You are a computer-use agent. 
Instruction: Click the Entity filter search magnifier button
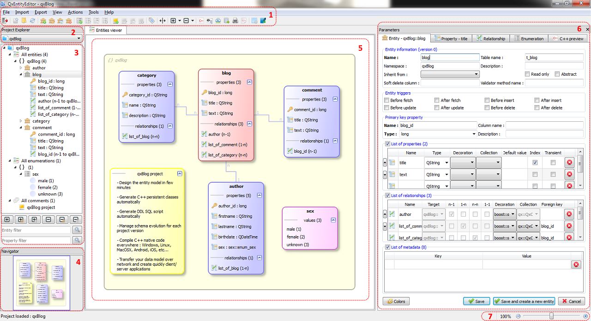(77, 230)
